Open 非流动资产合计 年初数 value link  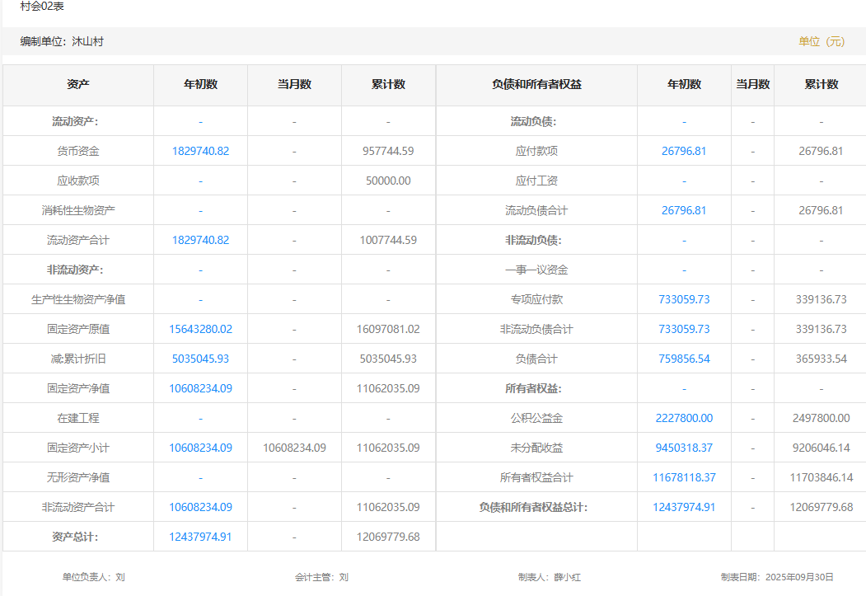[200, 507]
